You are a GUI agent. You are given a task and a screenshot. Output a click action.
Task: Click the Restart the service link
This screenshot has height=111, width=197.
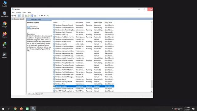[29, 29]
